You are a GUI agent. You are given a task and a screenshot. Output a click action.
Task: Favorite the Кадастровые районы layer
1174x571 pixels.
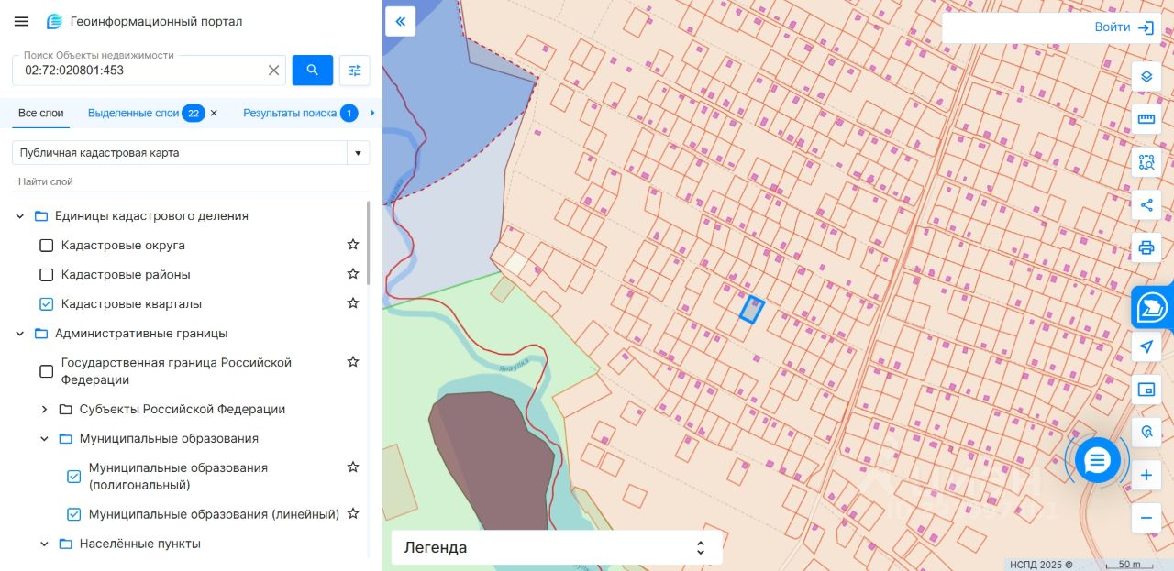click(352, 274)
